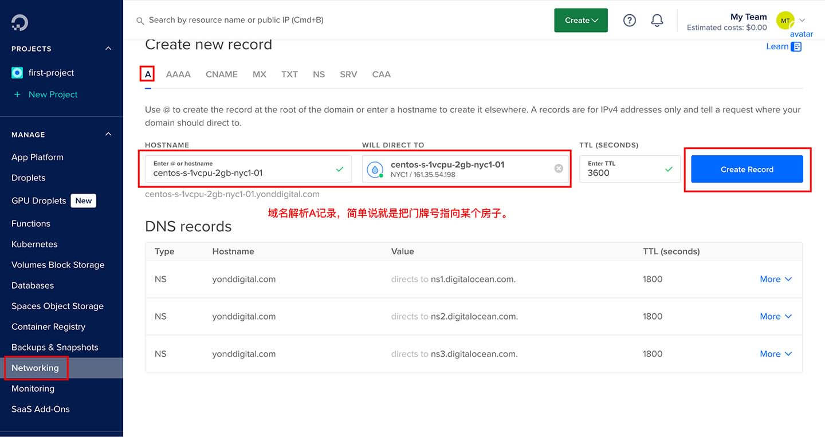Click the DigitalOcean logo icon
The width and height of the screenshot is (825, 437).
19,22
